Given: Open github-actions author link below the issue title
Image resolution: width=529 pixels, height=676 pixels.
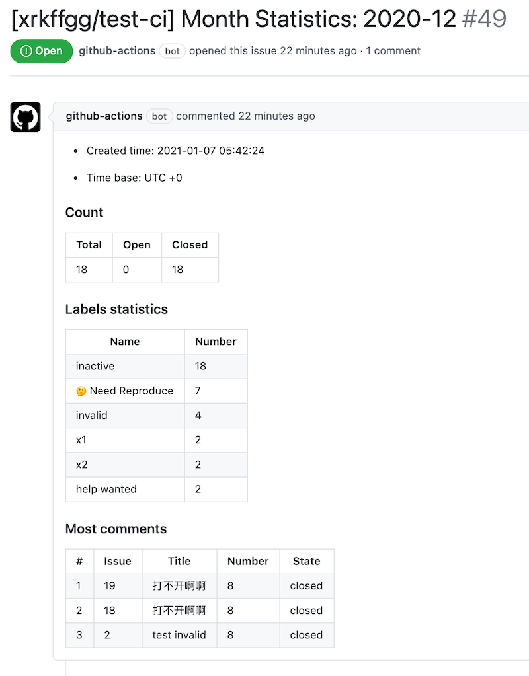Looking at the screenshot, I should pos(117,51).
